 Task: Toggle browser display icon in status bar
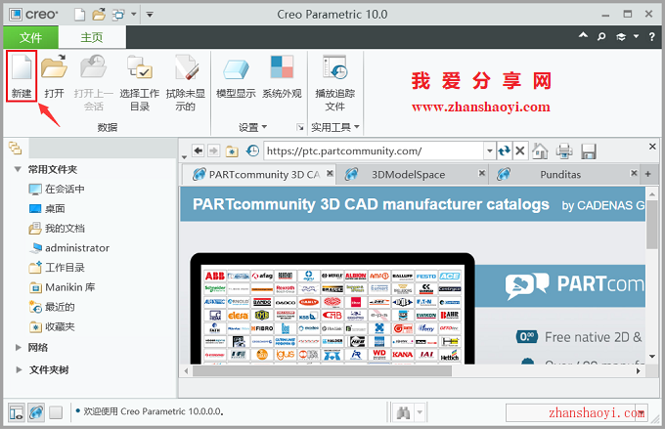tap(36, 412)
